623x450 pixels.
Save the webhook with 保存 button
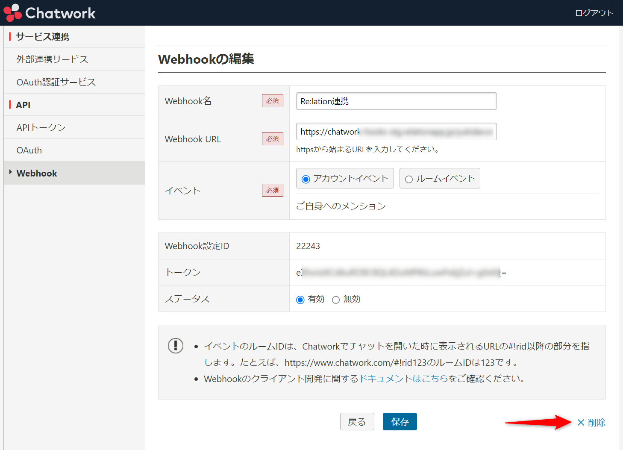coord(400,422)
